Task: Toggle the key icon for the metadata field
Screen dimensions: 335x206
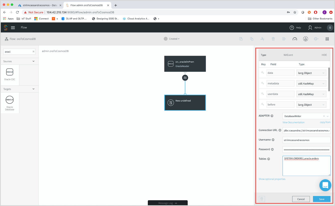Action: click(263, 83)
